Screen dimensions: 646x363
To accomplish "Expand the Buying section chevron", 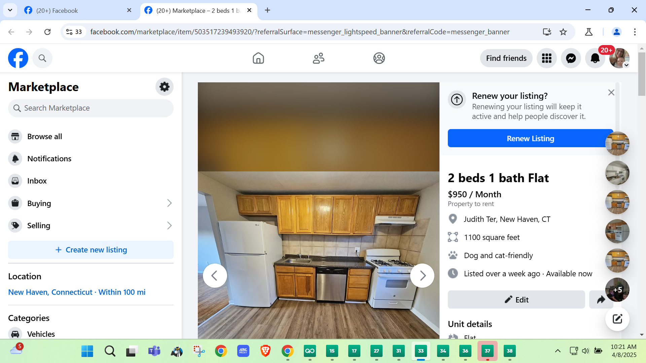I will coord(169,203).
